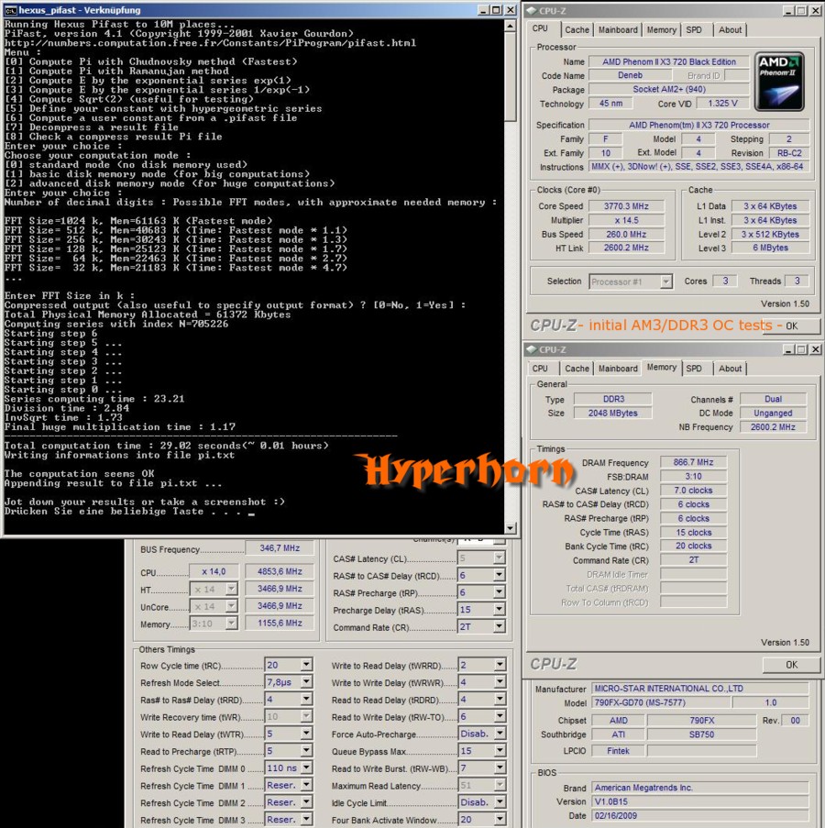The image size is (825, 828).
Task: Click the AMD Phenom II logo image
Action: [x=779, y=82]
